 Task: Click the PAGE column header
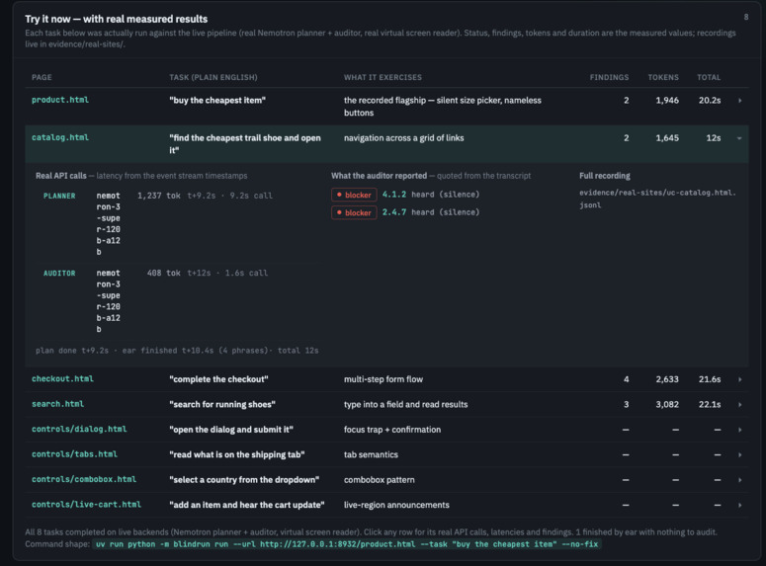click(42, 77)
